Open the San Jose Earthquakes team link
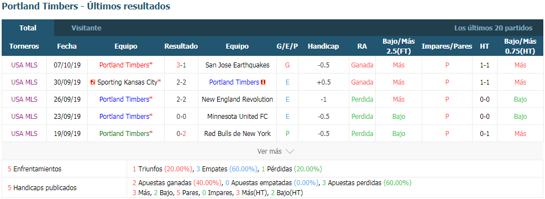The width and height of the screenshot is (545, 199). [x=237, y=65]
